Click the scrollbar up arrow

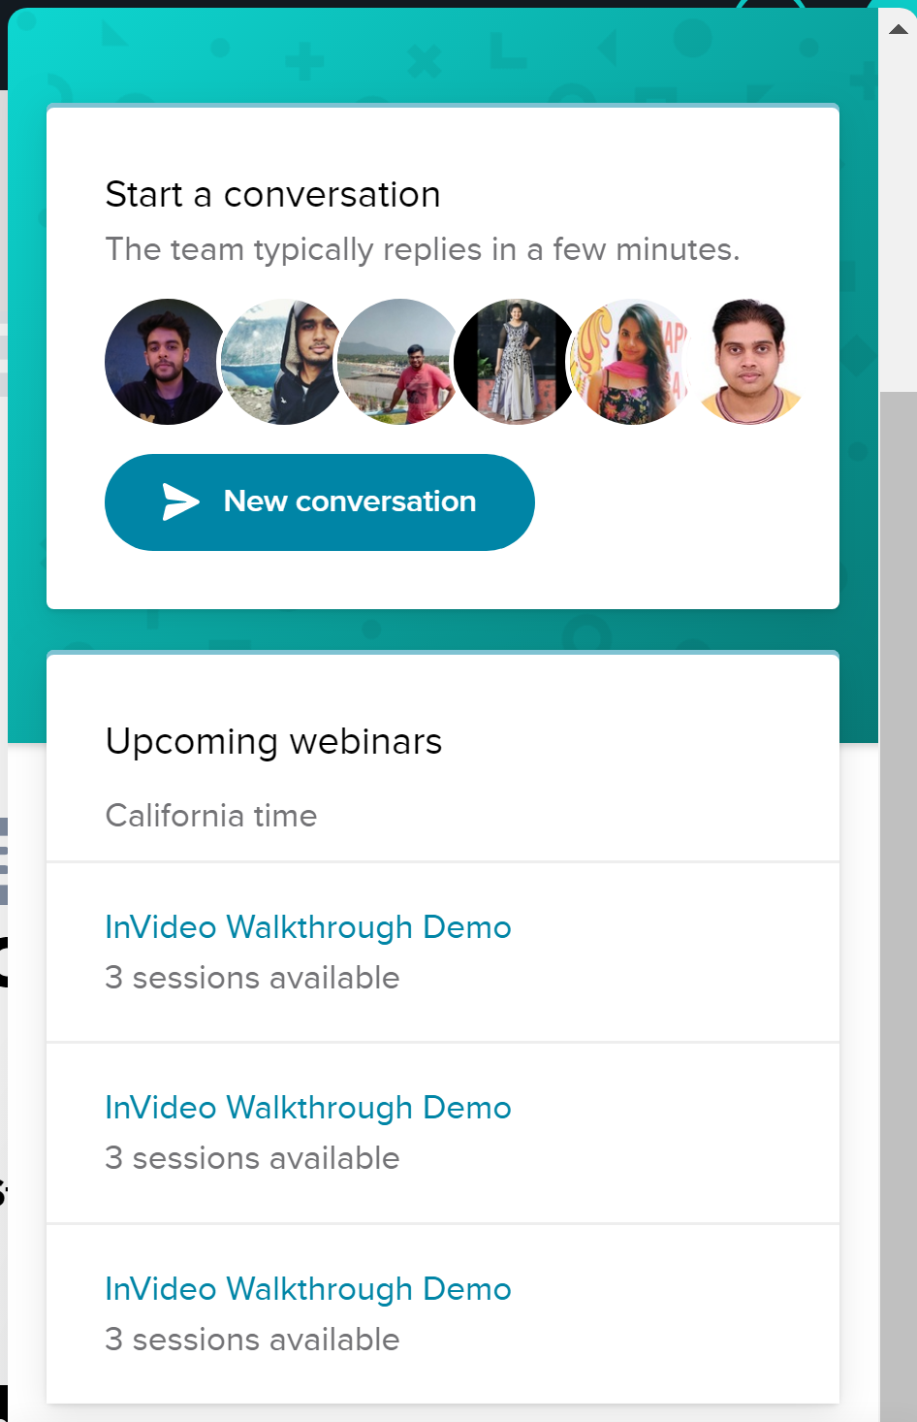(x=899, y=29)
